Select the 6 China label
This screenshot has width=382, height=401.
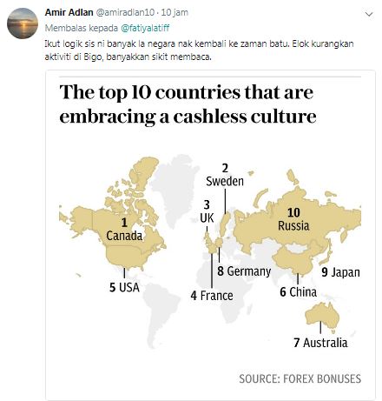[299, 292]
